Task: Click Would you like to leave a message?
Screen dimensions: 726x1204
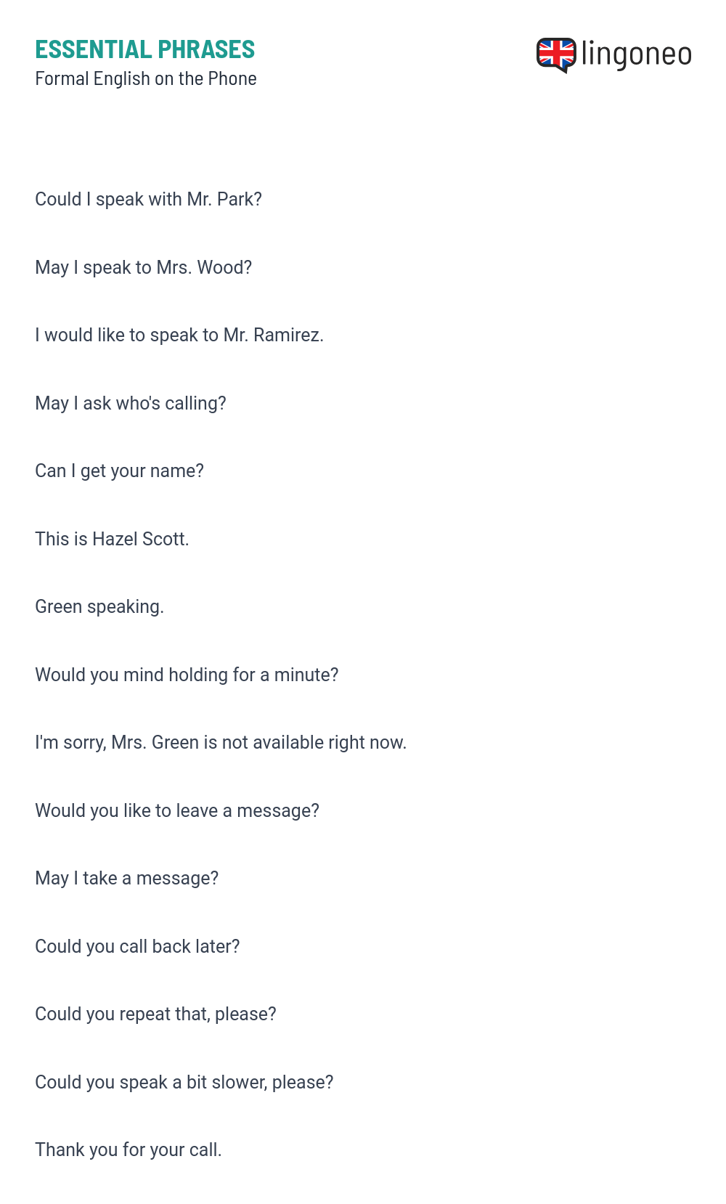Action: point(177,810)
